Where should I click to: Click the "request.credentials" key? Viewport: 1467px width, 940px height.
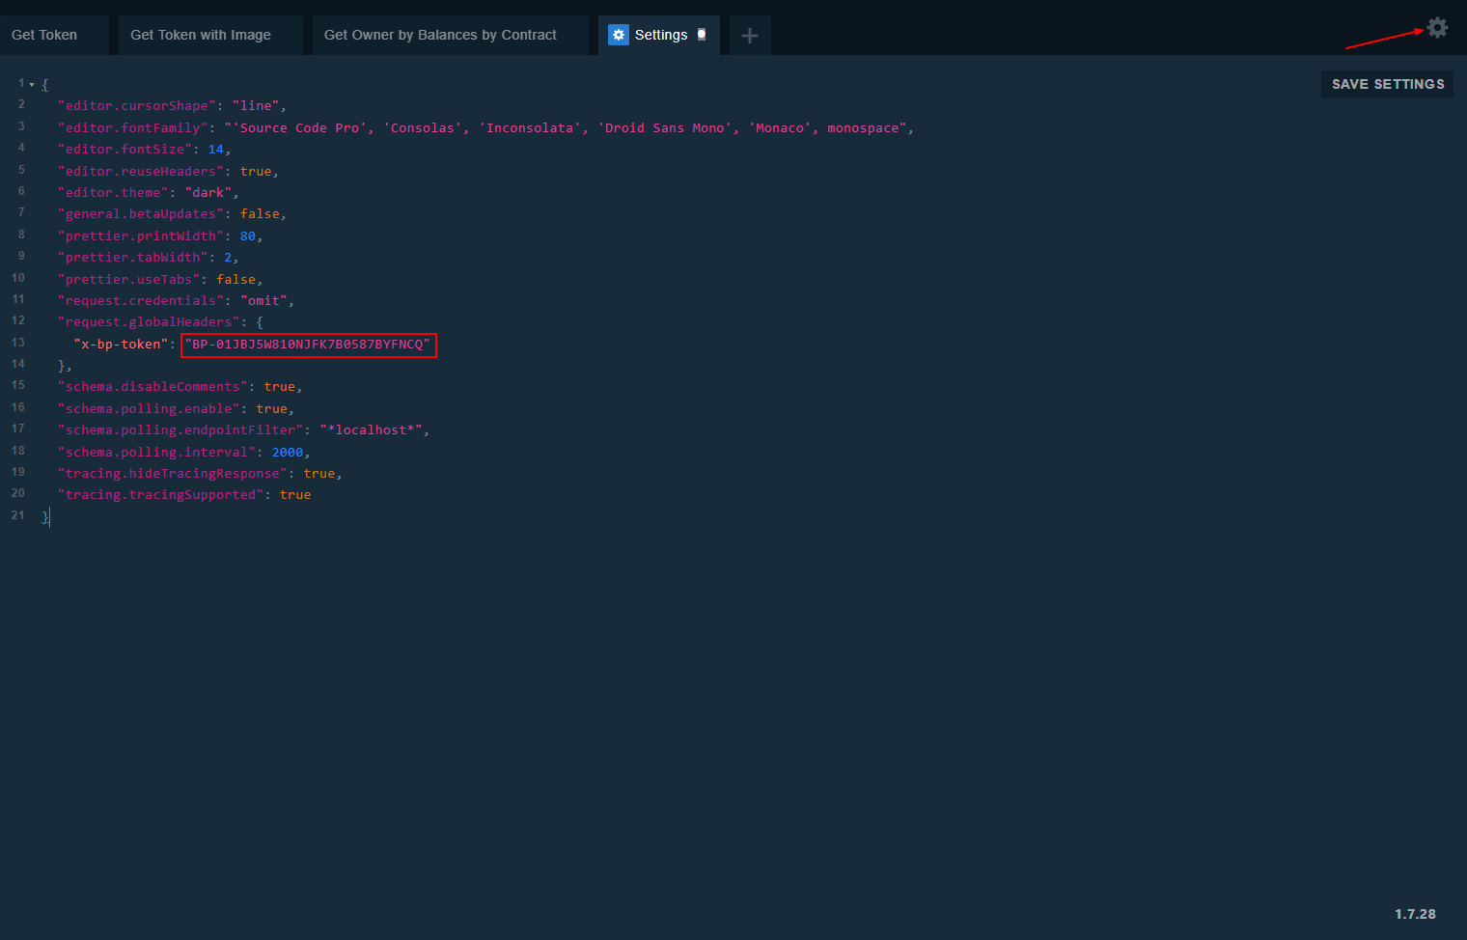pyautogui.click(x=141, y=301)
